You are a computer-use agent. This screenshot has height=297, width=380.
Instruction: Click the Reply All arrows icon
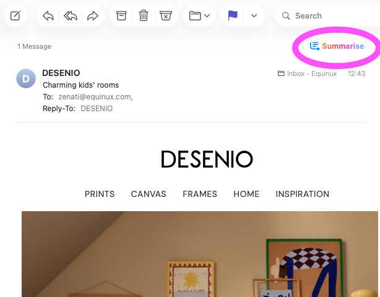click(71, 15)
